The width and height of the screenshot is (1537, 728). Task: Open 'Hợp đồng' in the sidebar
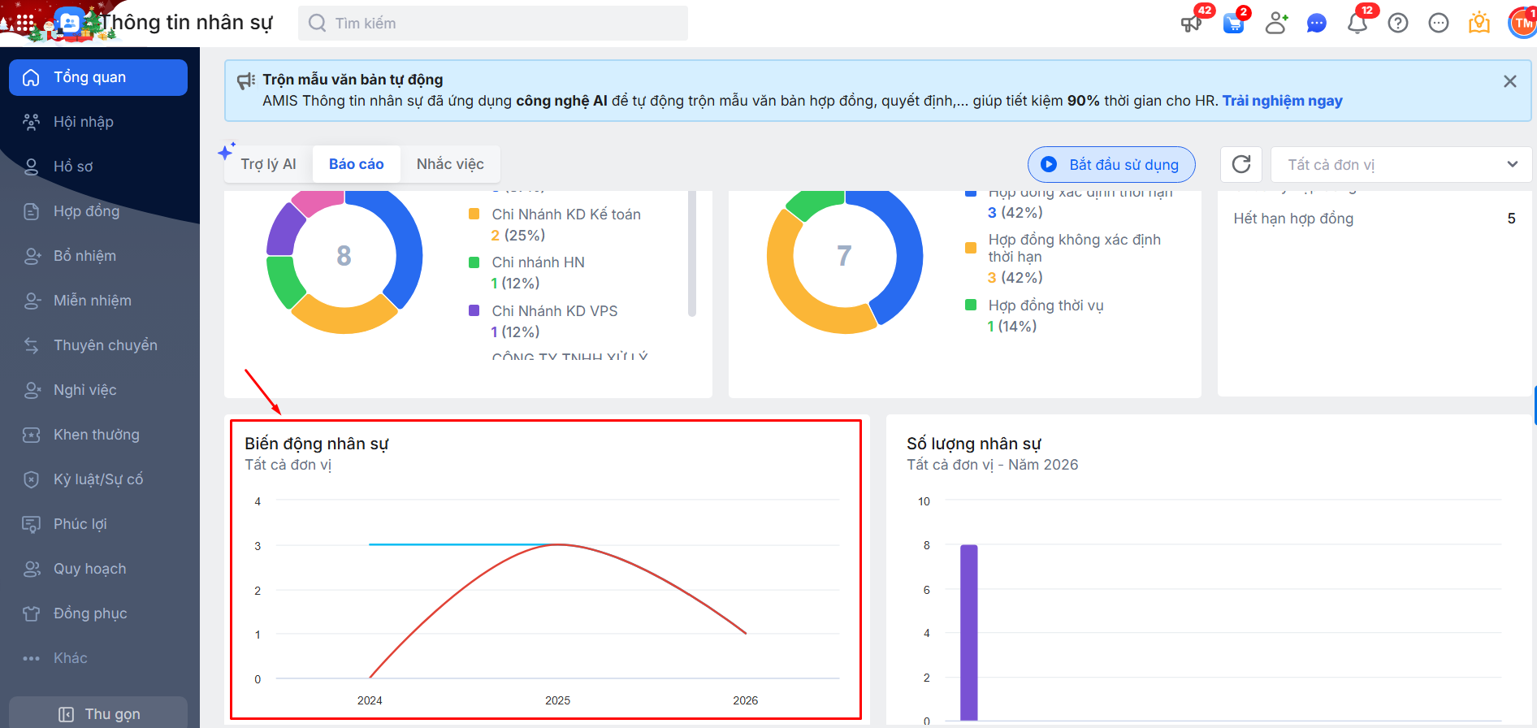pos(86,211)
